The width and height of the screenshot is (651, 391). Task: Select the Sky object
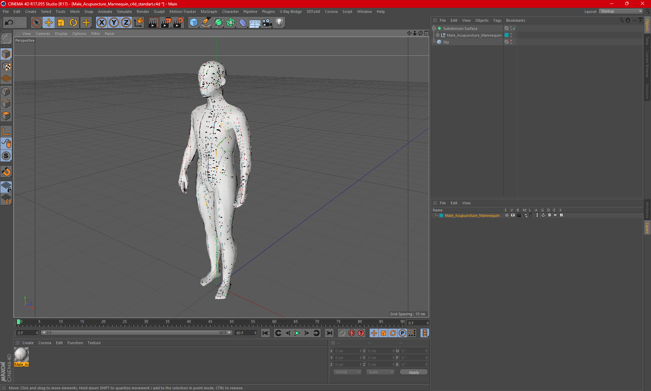pyautogui.click(x=446, y=42)
